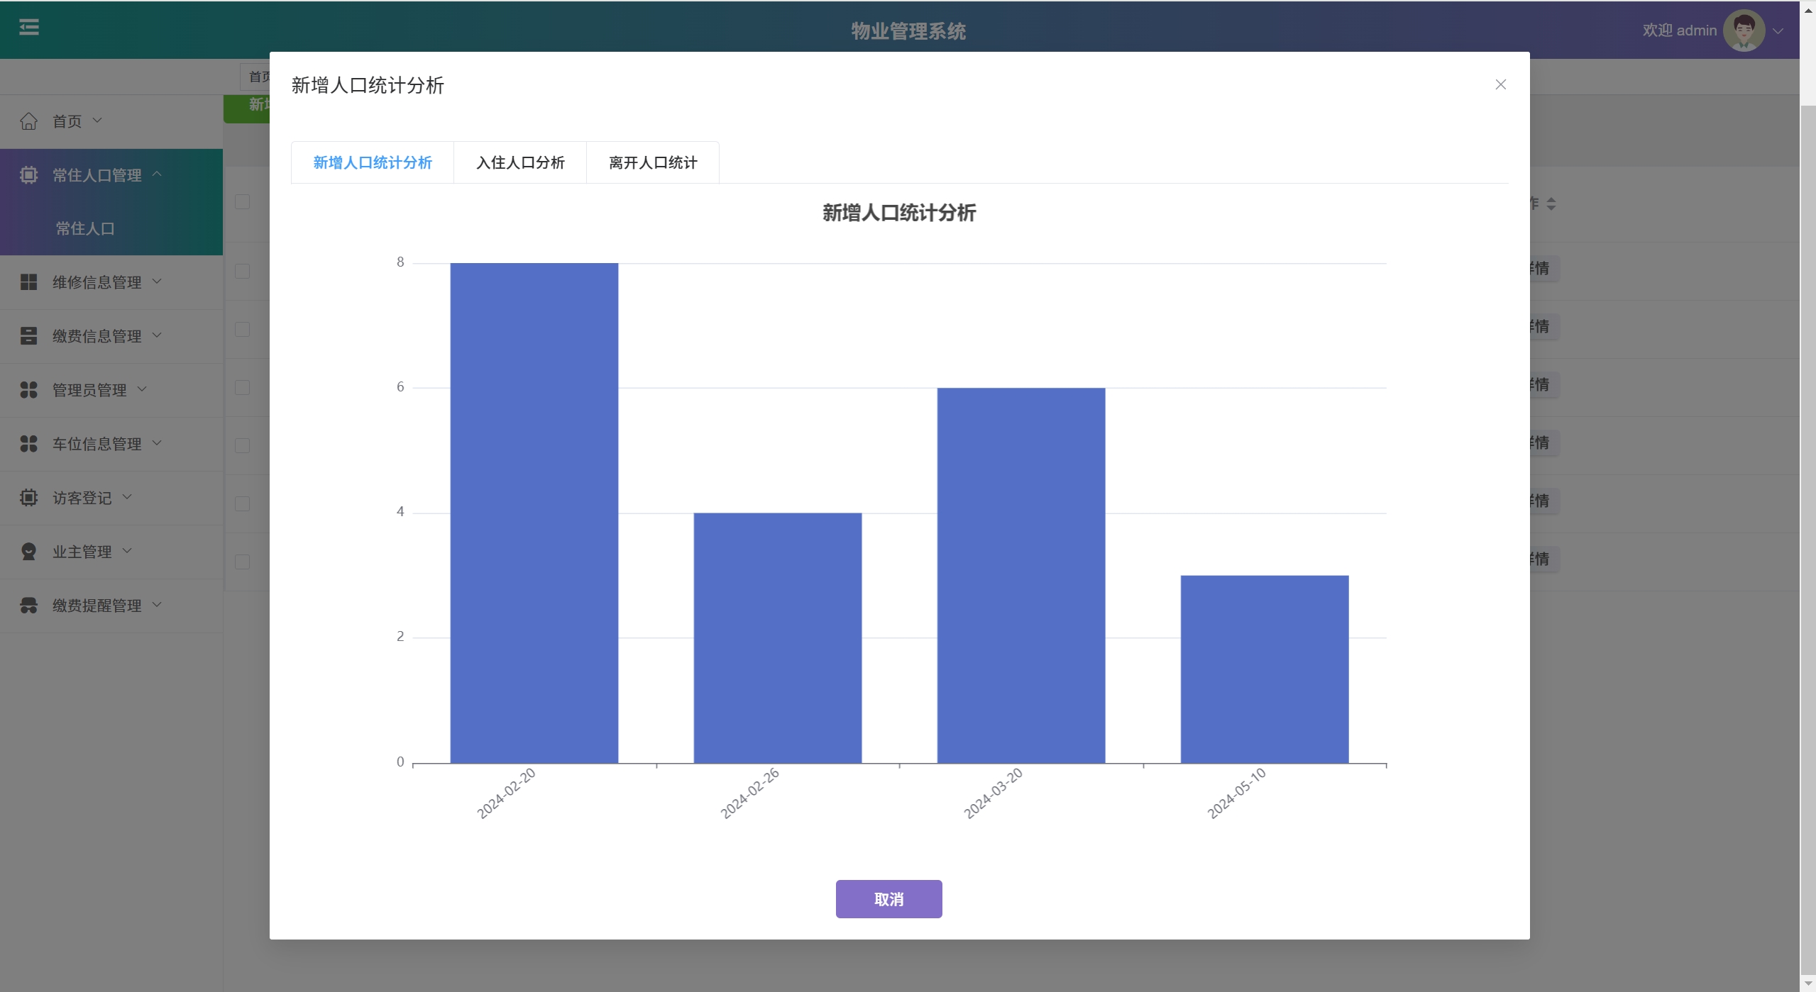
Task: Toggle the table header select-all checkbox
Action: pyautogui.click(x=242, y=202)
